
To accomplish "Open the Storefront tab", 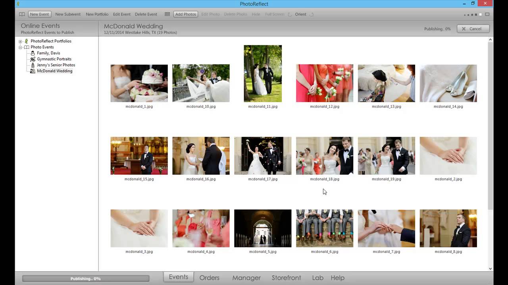I will [286, 278].
